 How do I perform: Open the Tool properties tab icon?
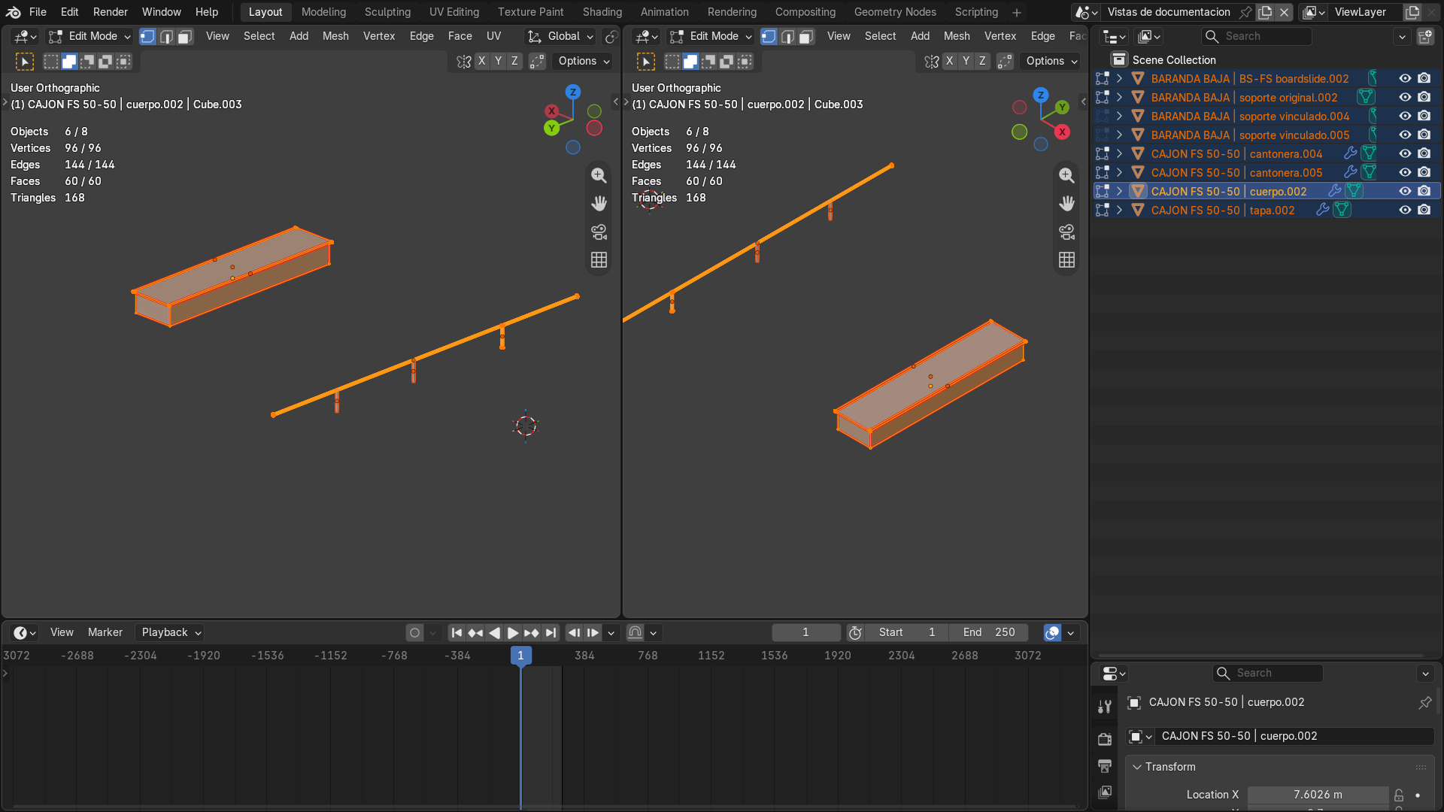pos(1105,706)
